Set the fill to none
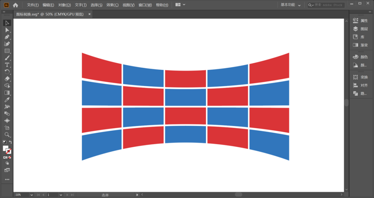Screen dimensions: 374x198 coord(10,157)
